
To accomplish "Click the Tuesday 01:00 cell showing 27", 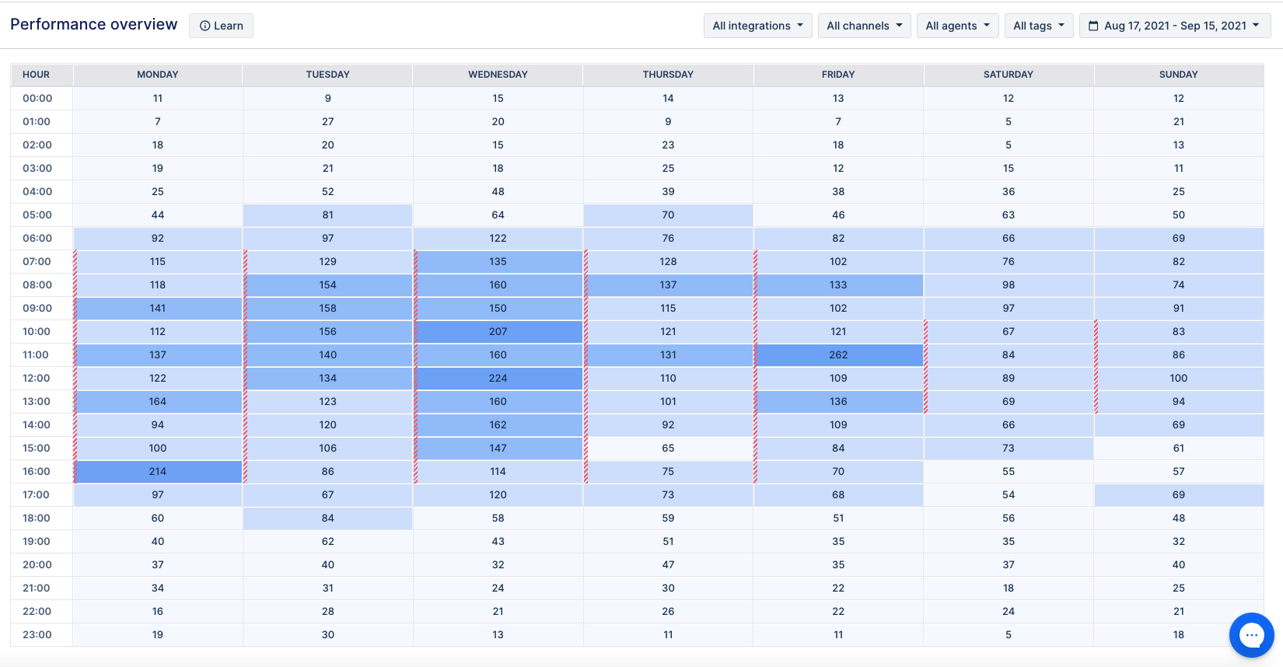I will [x=328, y=121].
